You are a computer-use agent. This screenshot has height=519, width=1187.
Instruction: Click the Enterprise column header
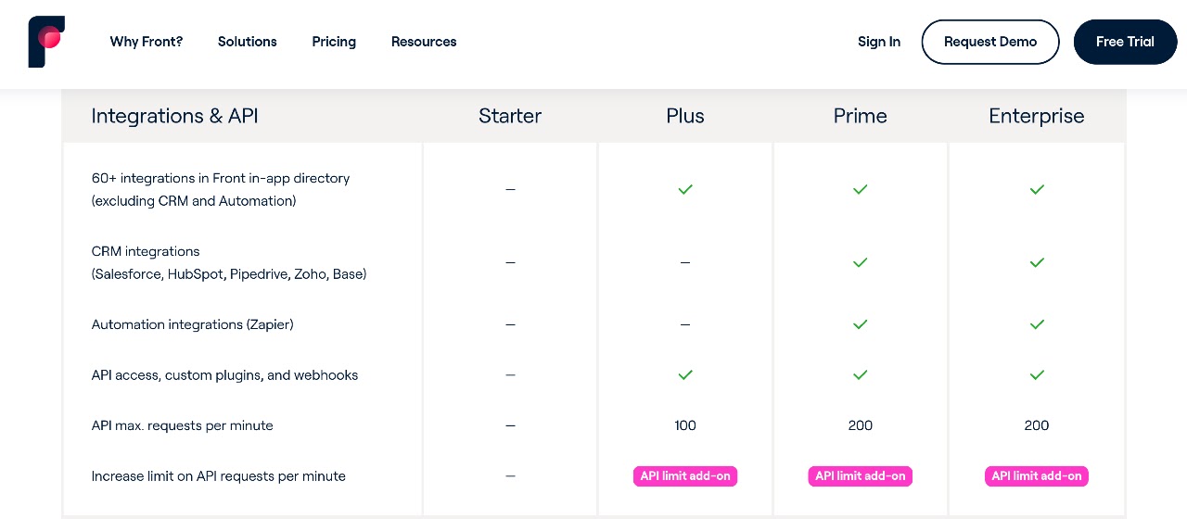[1037, 116]
